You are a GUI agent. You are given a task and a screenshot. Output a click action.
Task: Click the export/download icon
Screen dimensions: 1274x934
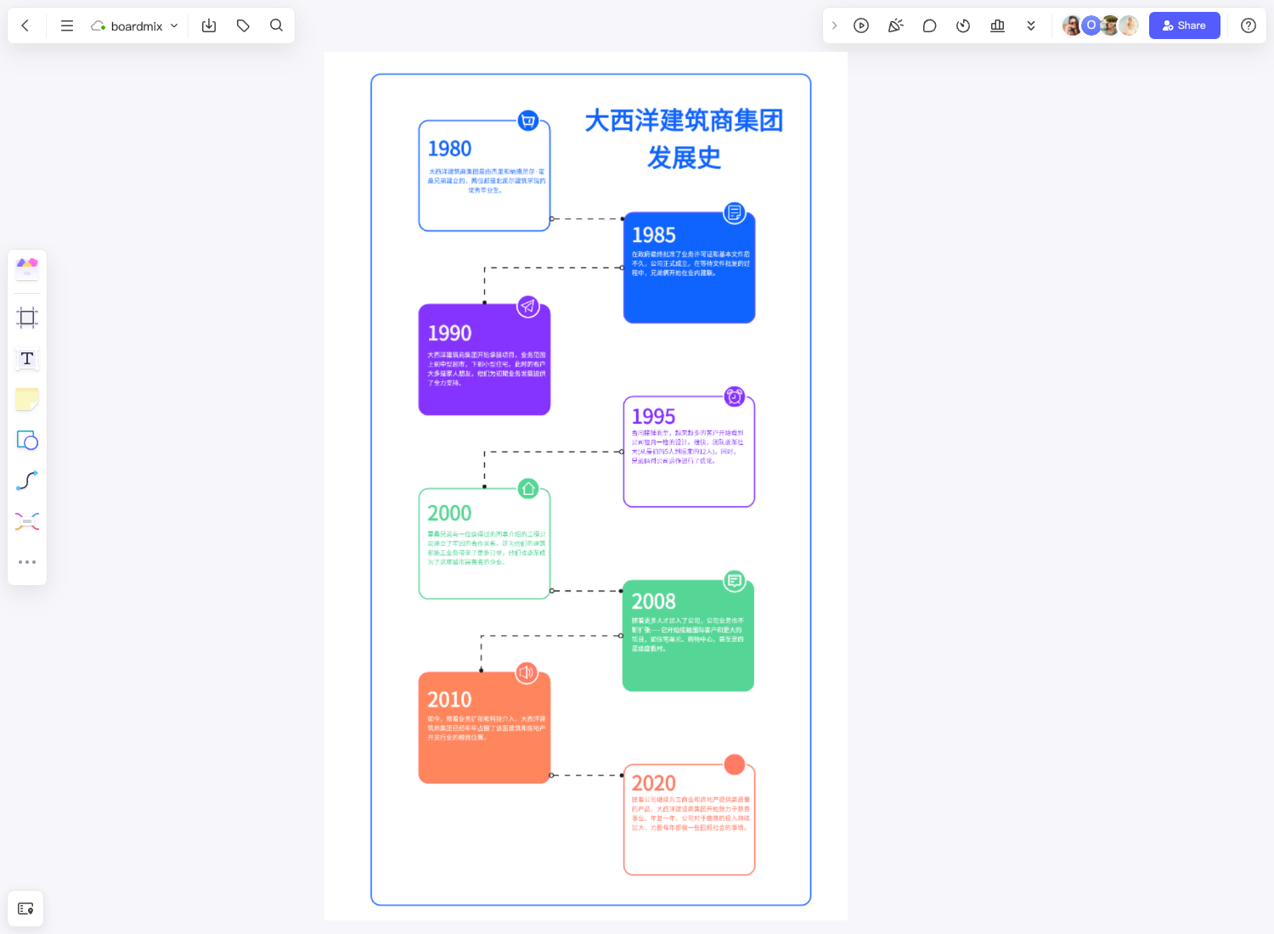click(209, 25)
